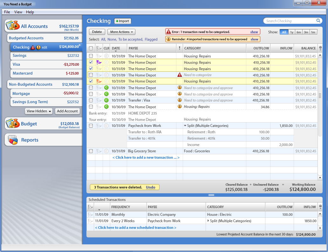328x252 pixels.
Task: Click the green cleared icon on Transfer : Visa row
Action: 106,100
